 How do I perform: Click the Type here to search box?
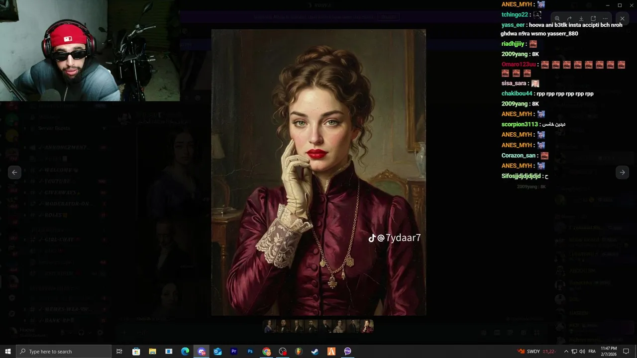pyautogui.click(x=63, y=352)
